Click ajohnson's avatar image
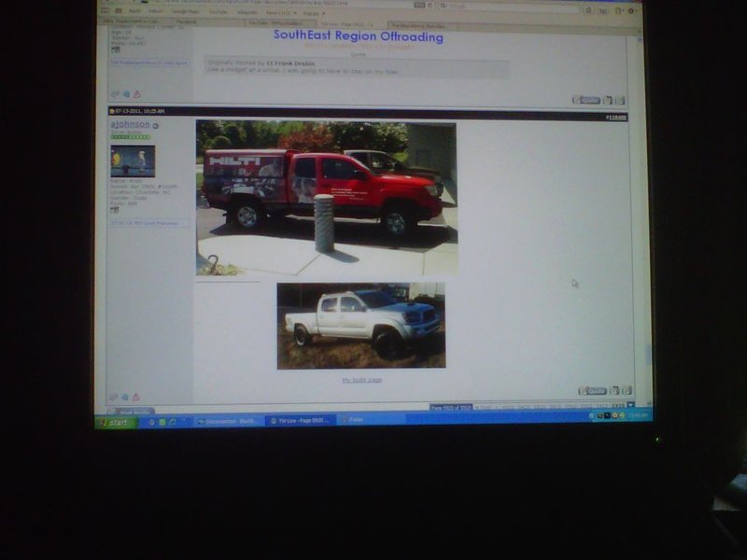Viewport: 747px width, 560px height. click(x=133, y=161)
